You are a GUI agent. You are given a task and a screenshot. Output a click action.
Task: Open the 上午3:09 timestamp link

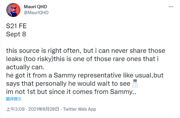tap(15, 109)
